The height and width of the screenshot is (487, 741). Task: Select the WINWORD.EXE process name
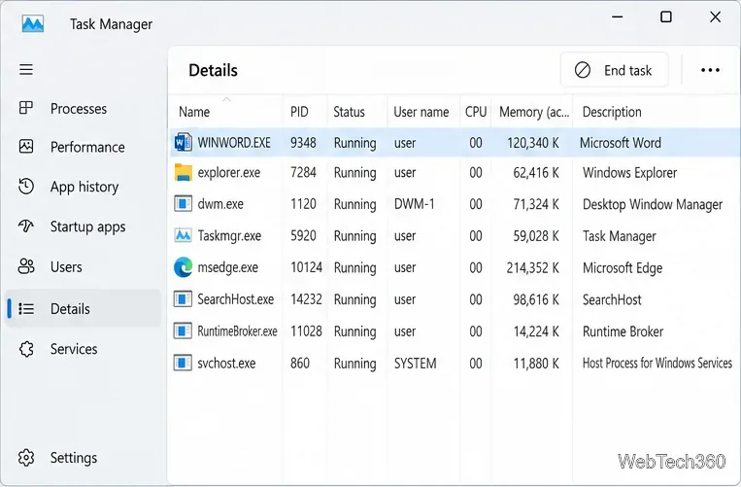coord(234,143)
